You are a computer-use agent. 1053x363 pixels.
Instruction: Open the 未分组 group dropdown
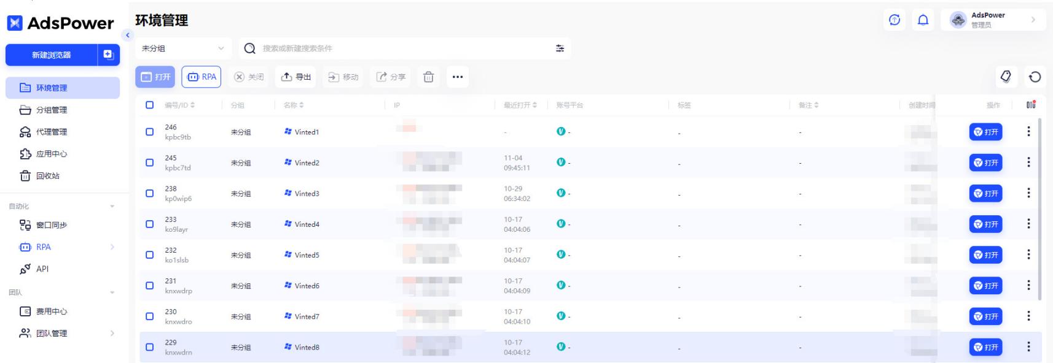pyautogui.click(x=183, y=48)
